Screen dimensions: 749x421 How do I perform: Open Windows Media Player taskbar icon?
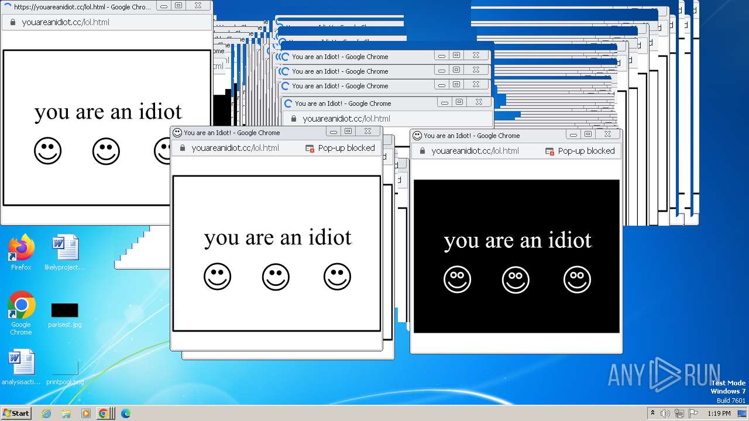point(85,413)
